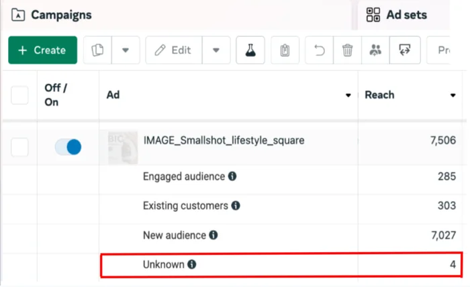Click the reach value 303

[446, 206]
